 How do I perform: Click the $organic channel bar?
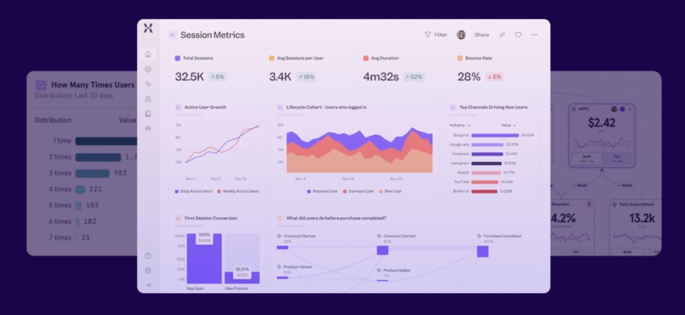point(495,135)
